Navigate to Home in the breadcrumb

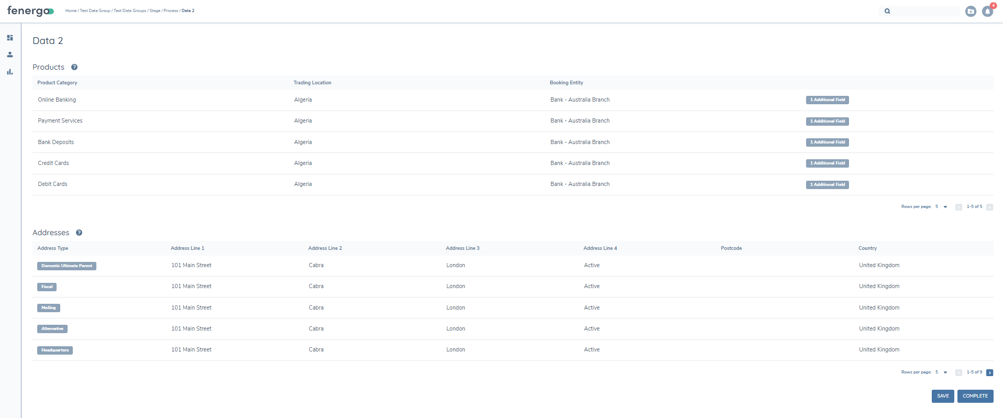71,10
